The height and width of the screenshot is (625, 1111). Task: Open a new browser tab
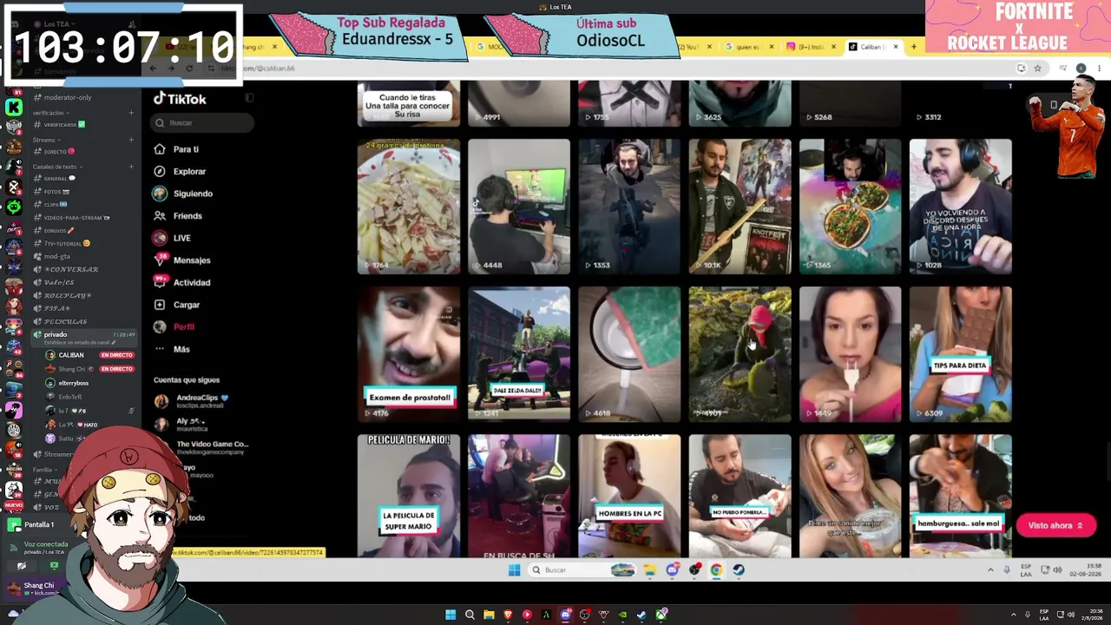(913, 47)
